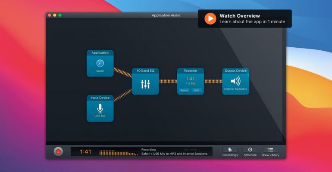Click the Recorder 1:41 elapsed time
This screenshot has height=172, width=332.
(190, 79)
